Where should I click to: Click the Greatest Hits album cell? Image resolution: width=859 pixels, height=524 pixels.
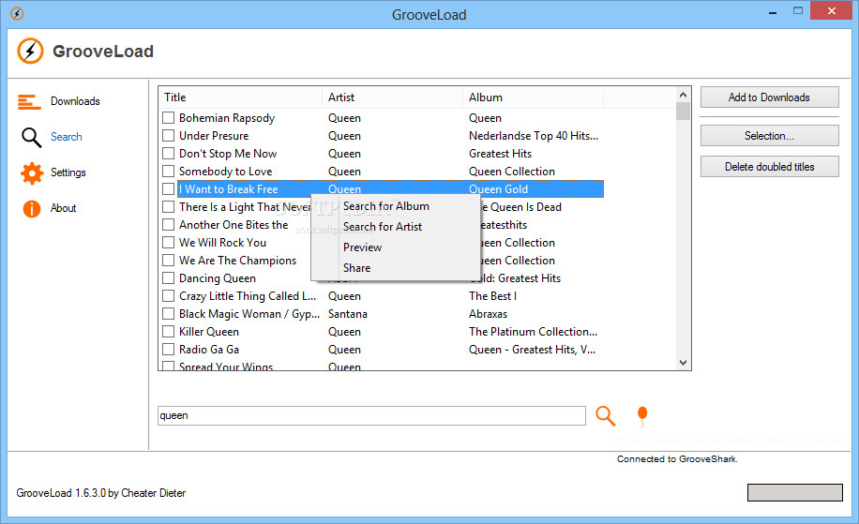[500, 154]
